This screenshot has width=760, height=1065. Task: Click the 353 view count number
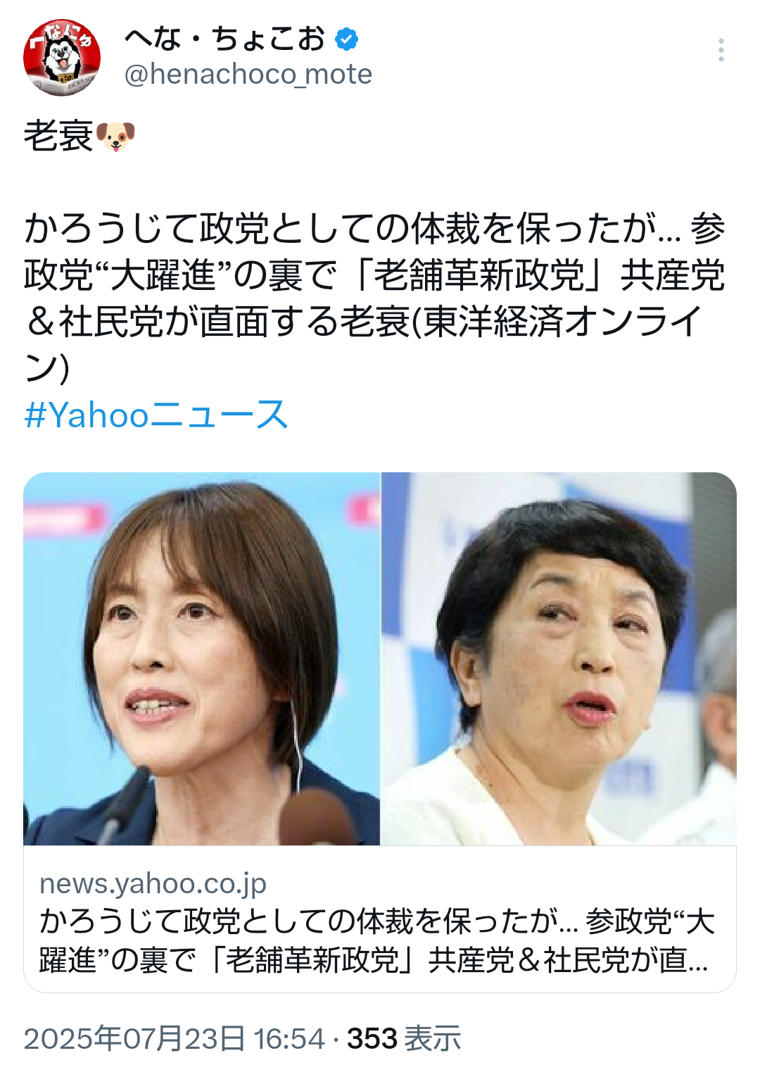pyautogui.click(x=372, y=1038)
